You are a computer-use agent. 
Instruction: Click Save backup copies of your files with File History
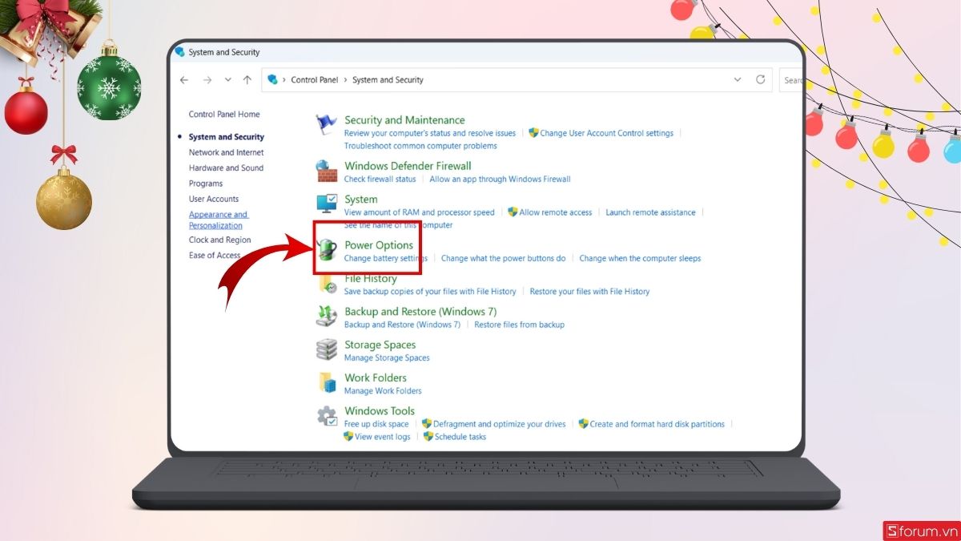coord(430,292)
